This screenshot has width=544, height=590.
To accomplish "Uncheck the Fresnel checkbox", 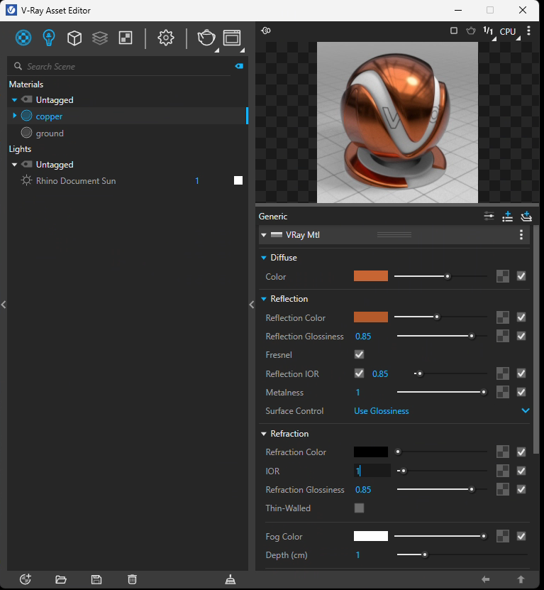I will [x=359, y=354].
